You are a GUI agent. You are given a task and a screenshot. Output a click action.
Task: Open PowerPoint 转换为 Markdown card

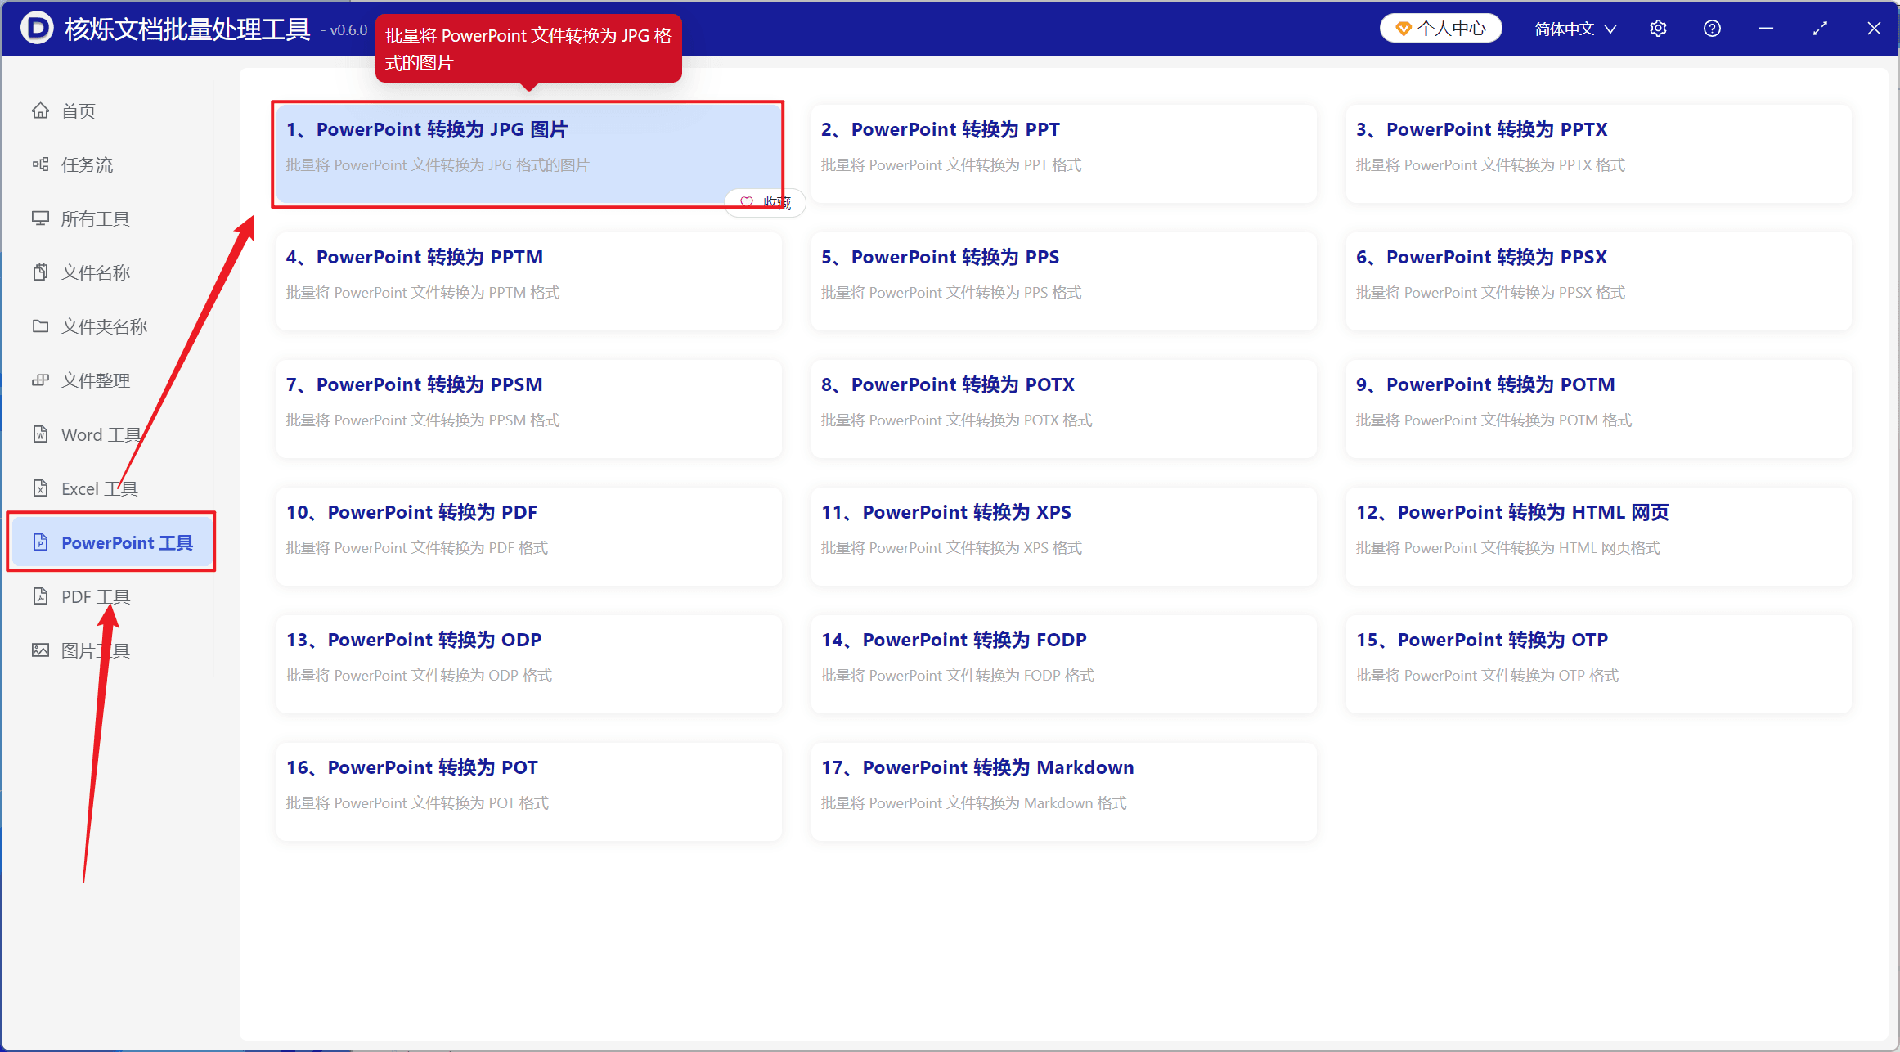(x=1063, y=792)
